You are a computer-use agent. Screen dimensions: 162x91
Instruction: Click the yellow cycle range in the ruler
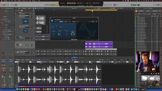(x=101, y=10)
